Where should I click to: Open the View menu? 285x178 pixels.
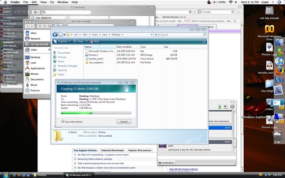point(43,2)
